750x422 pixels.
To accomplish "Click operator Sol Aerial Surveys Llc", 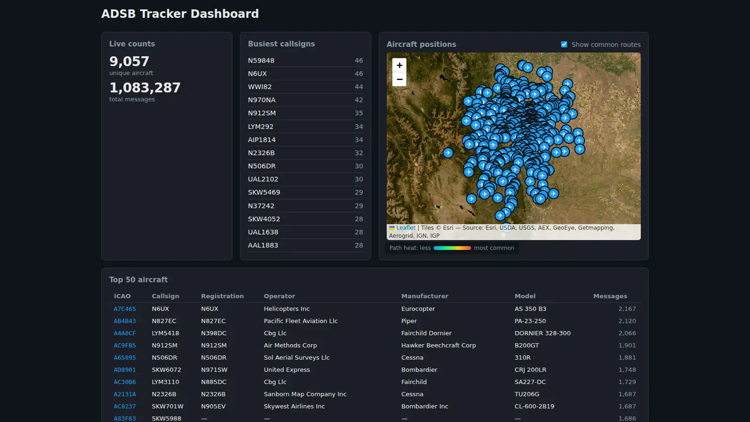I will coord(297,358).
